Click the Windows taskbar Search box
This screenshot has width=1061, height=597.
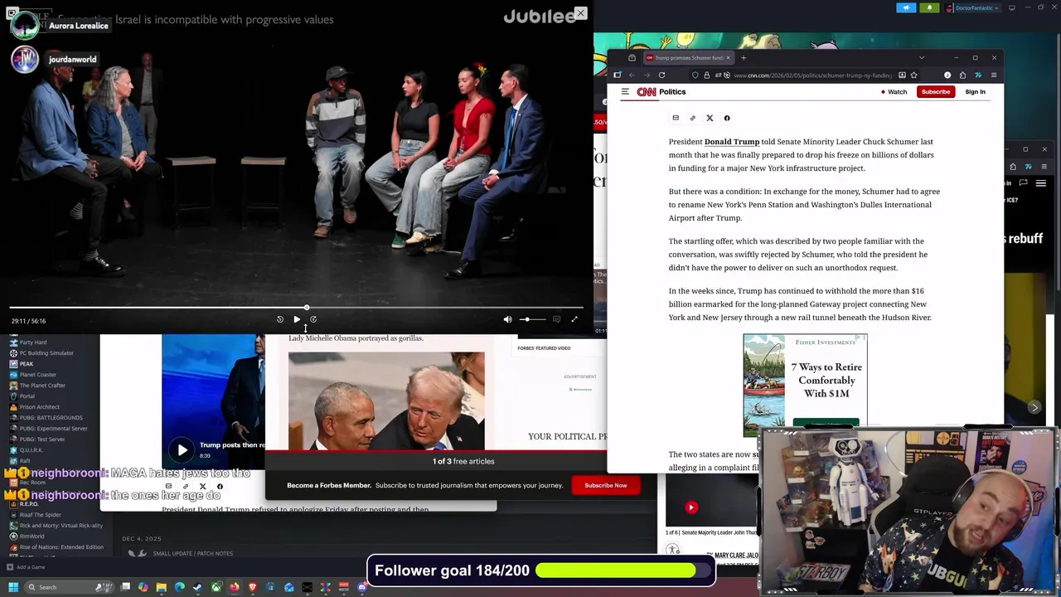69,587
